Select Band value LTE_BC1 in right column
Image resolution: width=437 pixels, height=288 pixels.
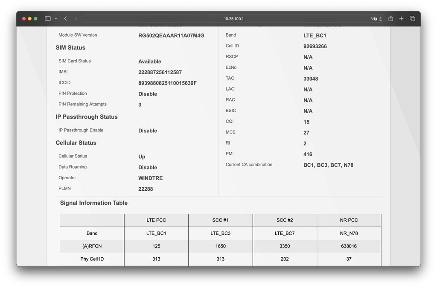click(315, 35)
